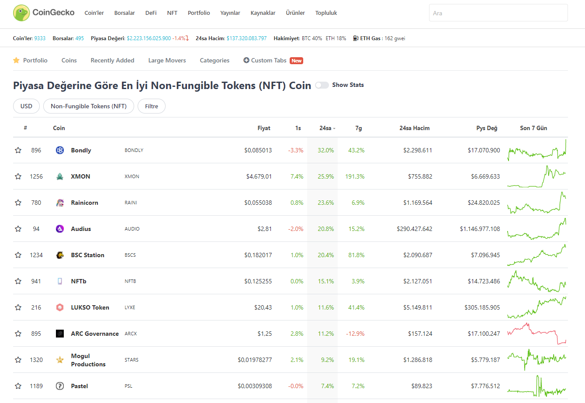Star the Mogul Productions row
Image resolution: width=585 pixels, height=403 pixels.
[18, 360]
